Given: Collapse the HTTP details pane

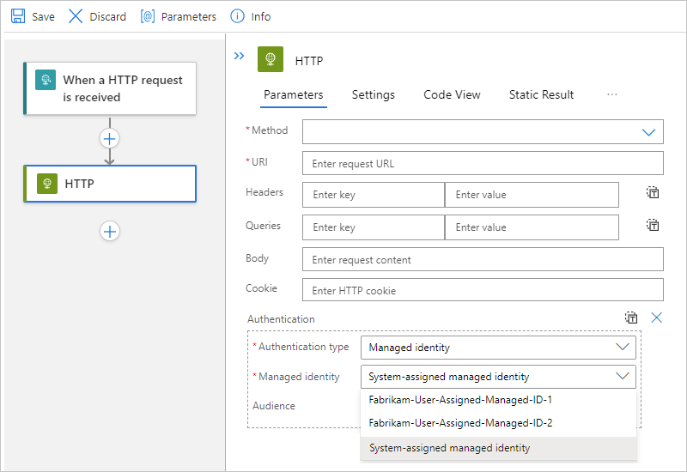Looking at the screenshot, I should coord(240,56).
